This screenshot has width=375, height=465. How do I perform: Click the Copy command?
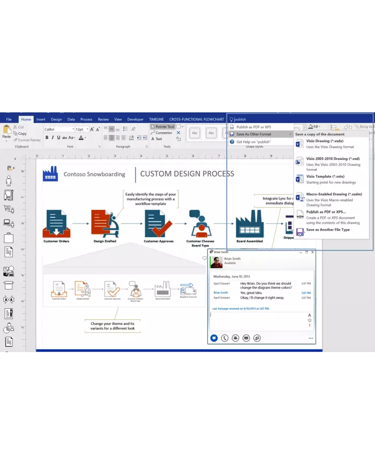[x=20, y=133]
